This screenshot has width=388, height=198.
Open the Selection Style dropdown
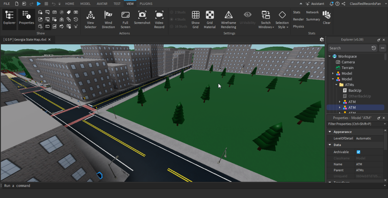tap(282, 19)
